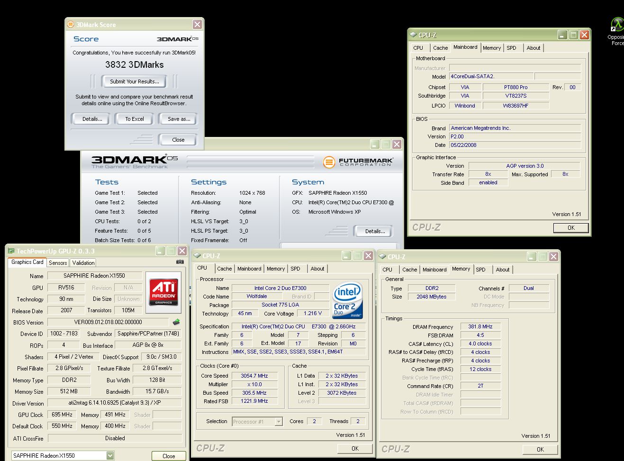Click the Resolution 1024 x 768 setting
The image size is (624, 461).
pos(252,193)
